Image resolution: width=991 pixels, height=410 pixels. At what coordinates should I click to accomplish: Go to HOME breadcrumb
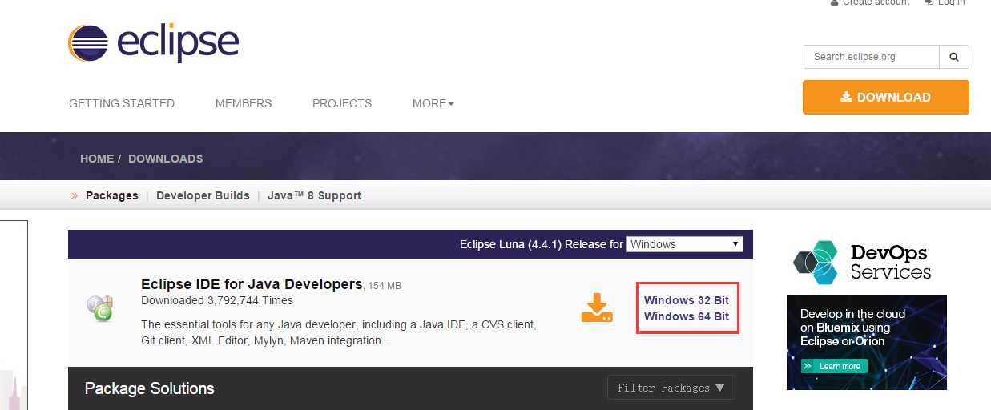[97, 159]
